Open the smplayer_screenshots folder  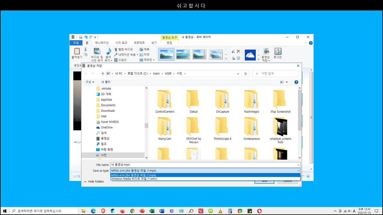[x=280, y=130]
